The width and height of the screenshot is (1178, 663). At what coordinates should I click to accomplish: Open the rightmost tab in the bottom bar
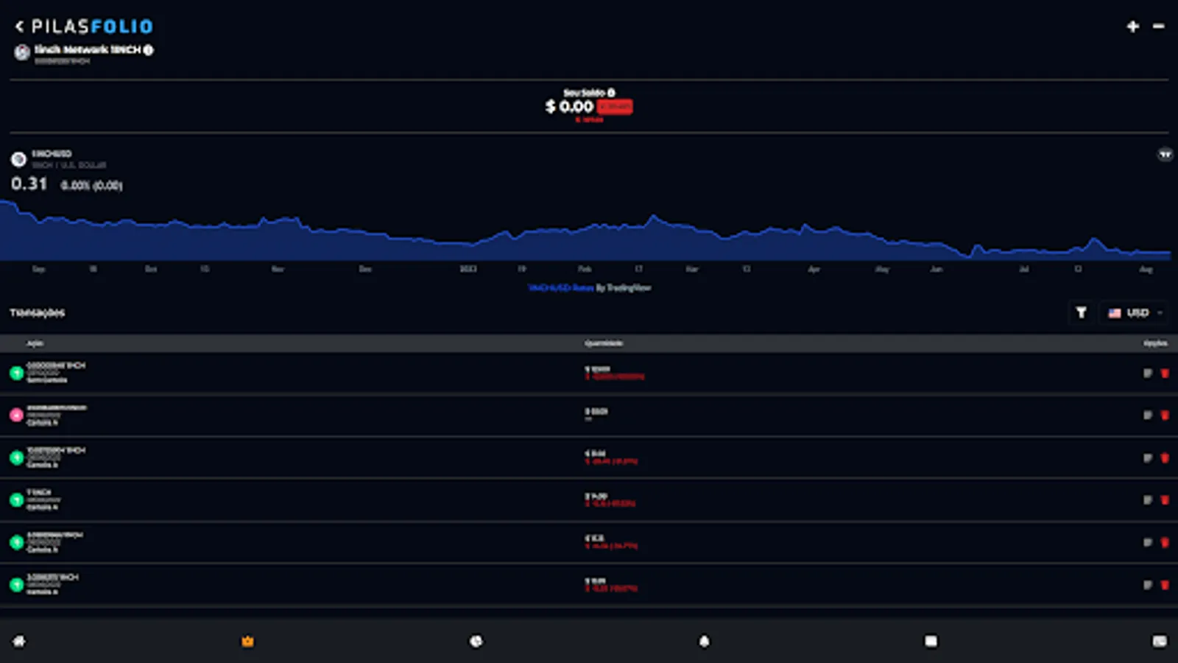coord(1160,641)
